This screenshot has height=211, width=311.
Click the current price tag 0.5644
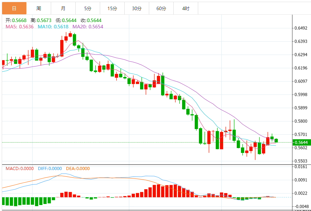pyautogui.click(x=302, y=142)
